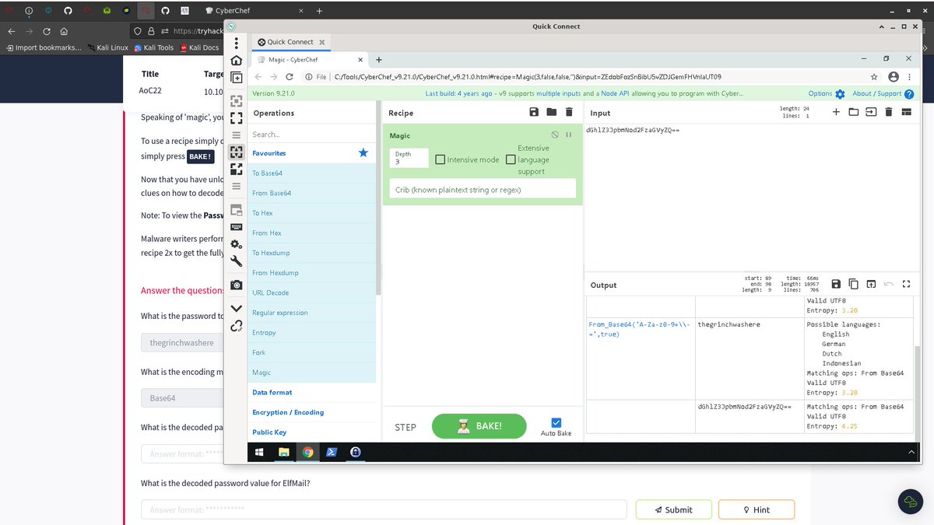Save the recipe with the disk icon
The height and width of the screenshot is (525, 934).
point(534,112)
